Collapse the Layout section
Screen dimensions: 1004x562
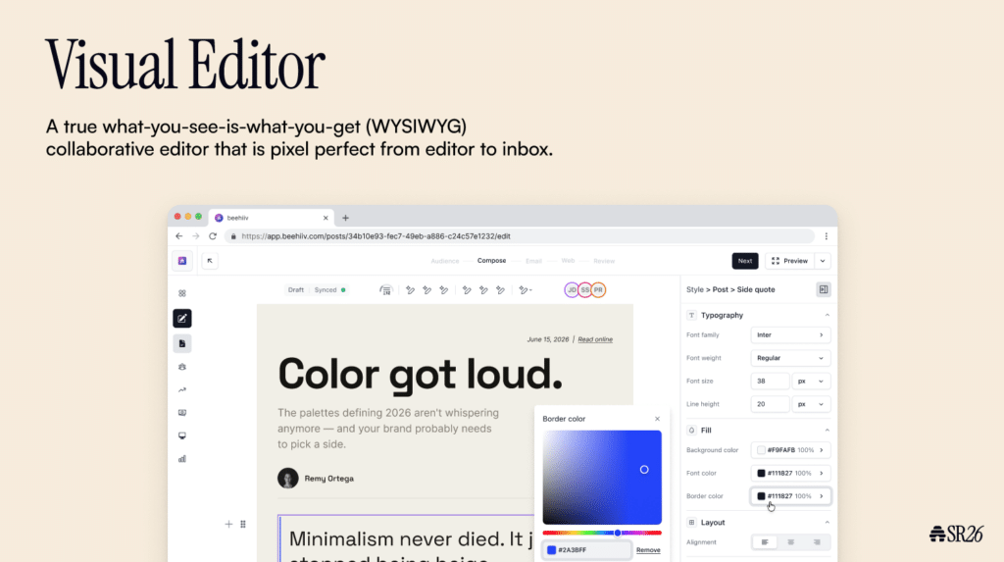(x=827, y=523)
